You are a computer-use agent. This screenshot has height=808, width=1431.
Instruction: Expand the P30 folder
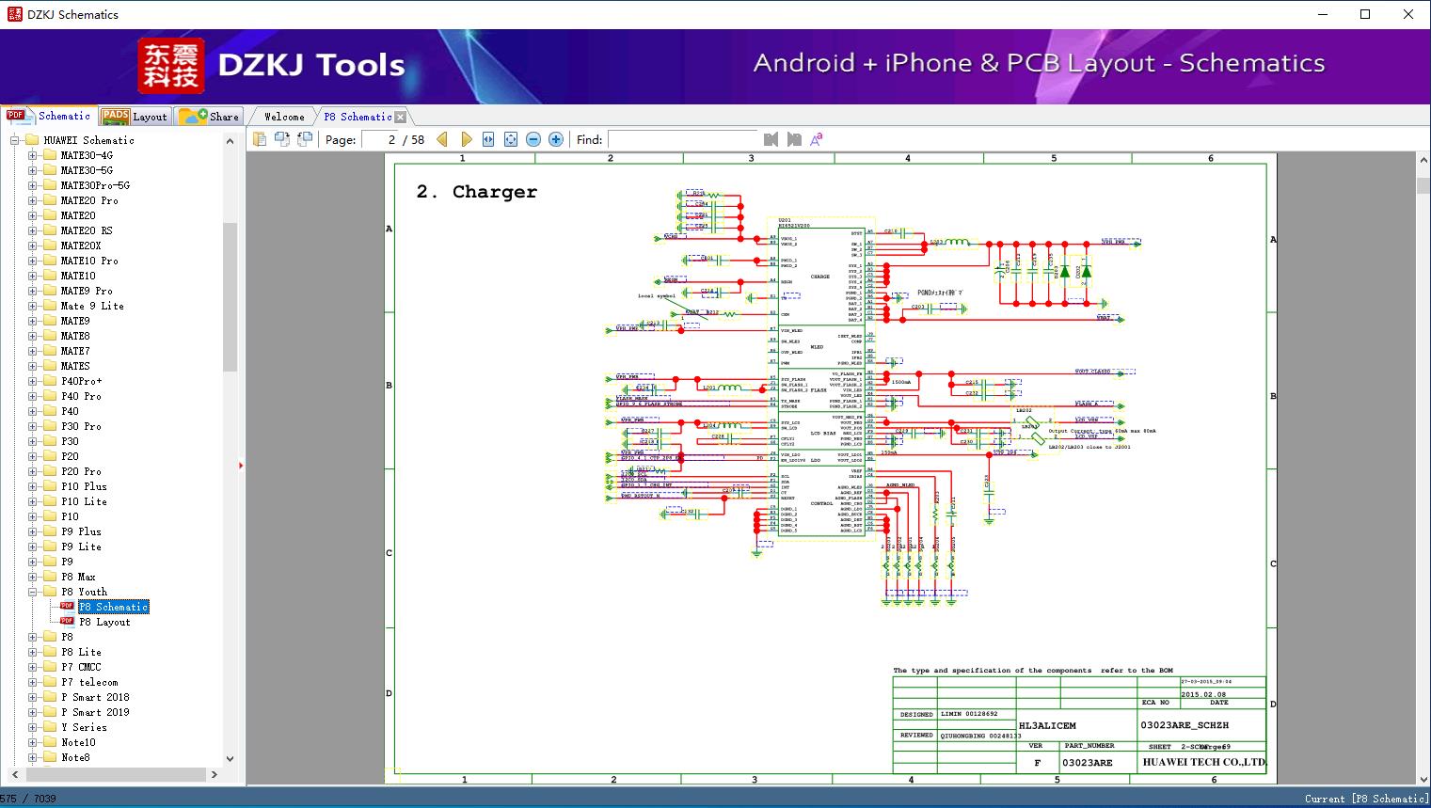(33, 441)
